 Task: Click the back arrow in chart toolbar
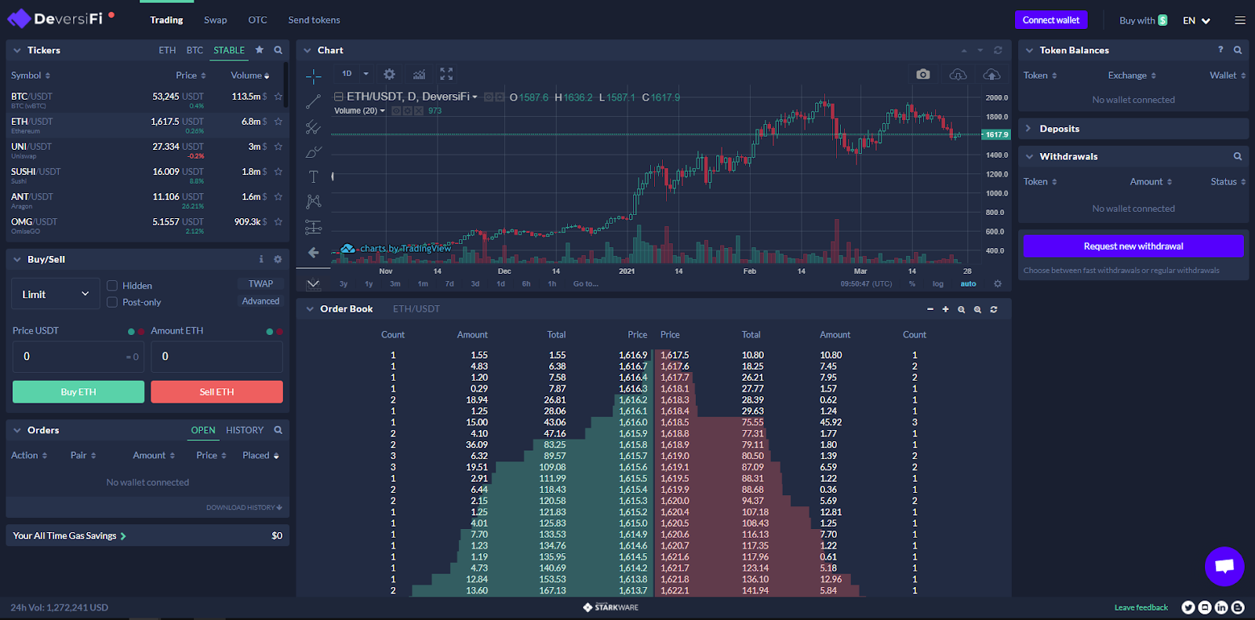tap(313, 253)
